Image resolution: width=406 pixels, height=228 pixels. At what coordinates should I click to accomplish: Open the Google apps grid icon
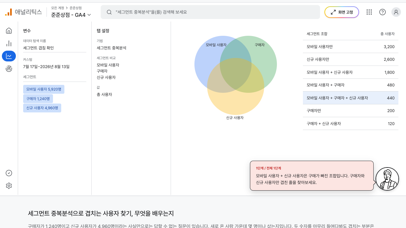pyautogui.click(x=369, y=12)
